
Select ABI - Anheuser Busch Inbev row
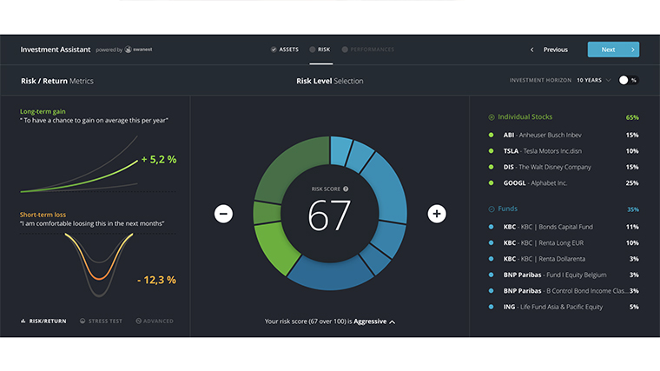pyautogui.click(x=564, y=136)
